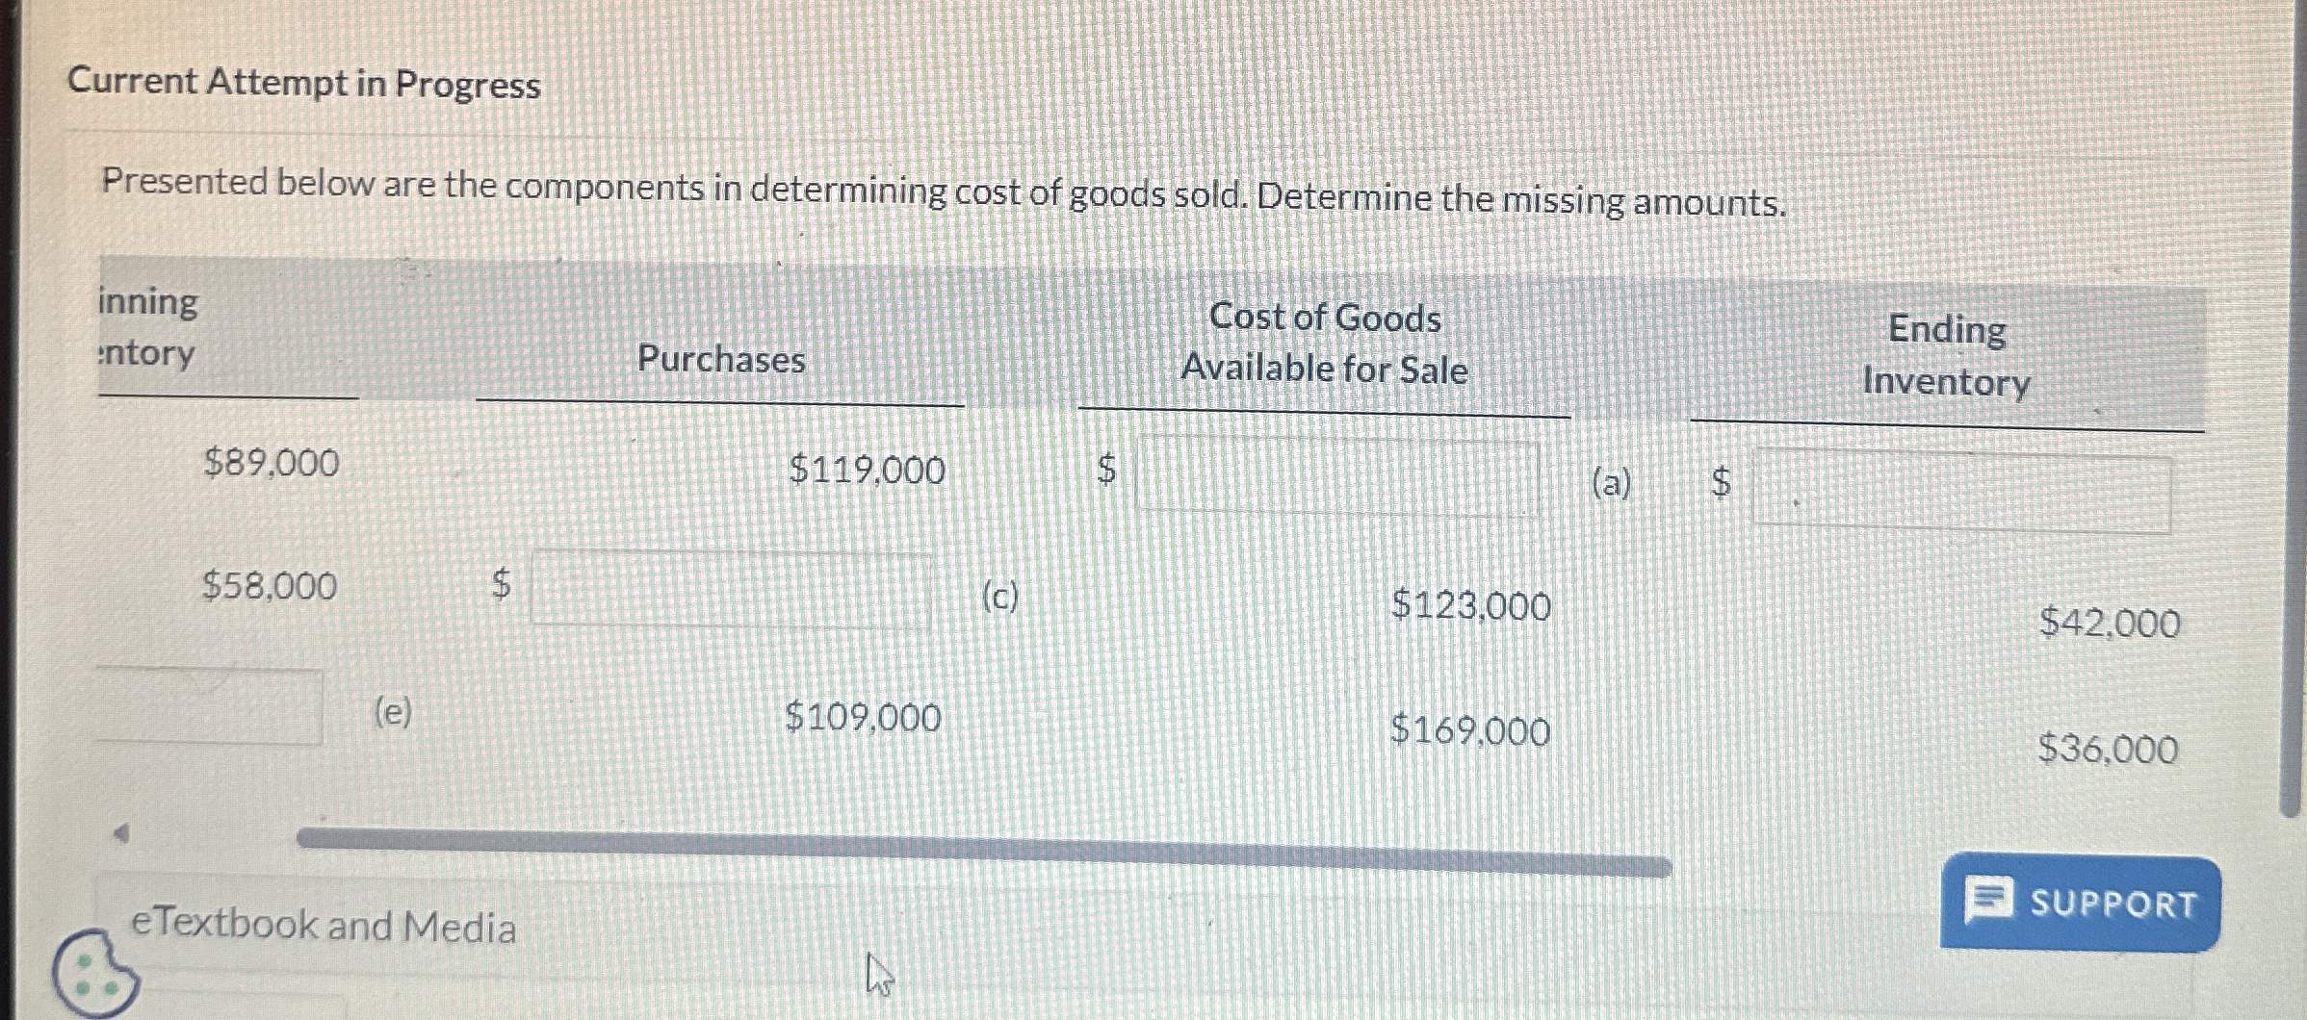Screen dimensions: 2307x1020
Task: Click the SUPPORT chat icon
Action: (x=1988, y=901)
